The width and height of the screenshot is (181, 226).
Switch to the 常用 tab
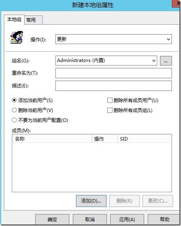click(33, 20)
